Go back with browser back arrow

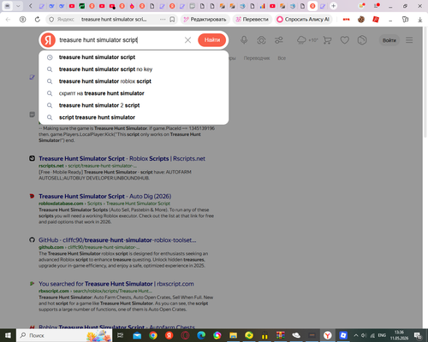coord(8,20)
